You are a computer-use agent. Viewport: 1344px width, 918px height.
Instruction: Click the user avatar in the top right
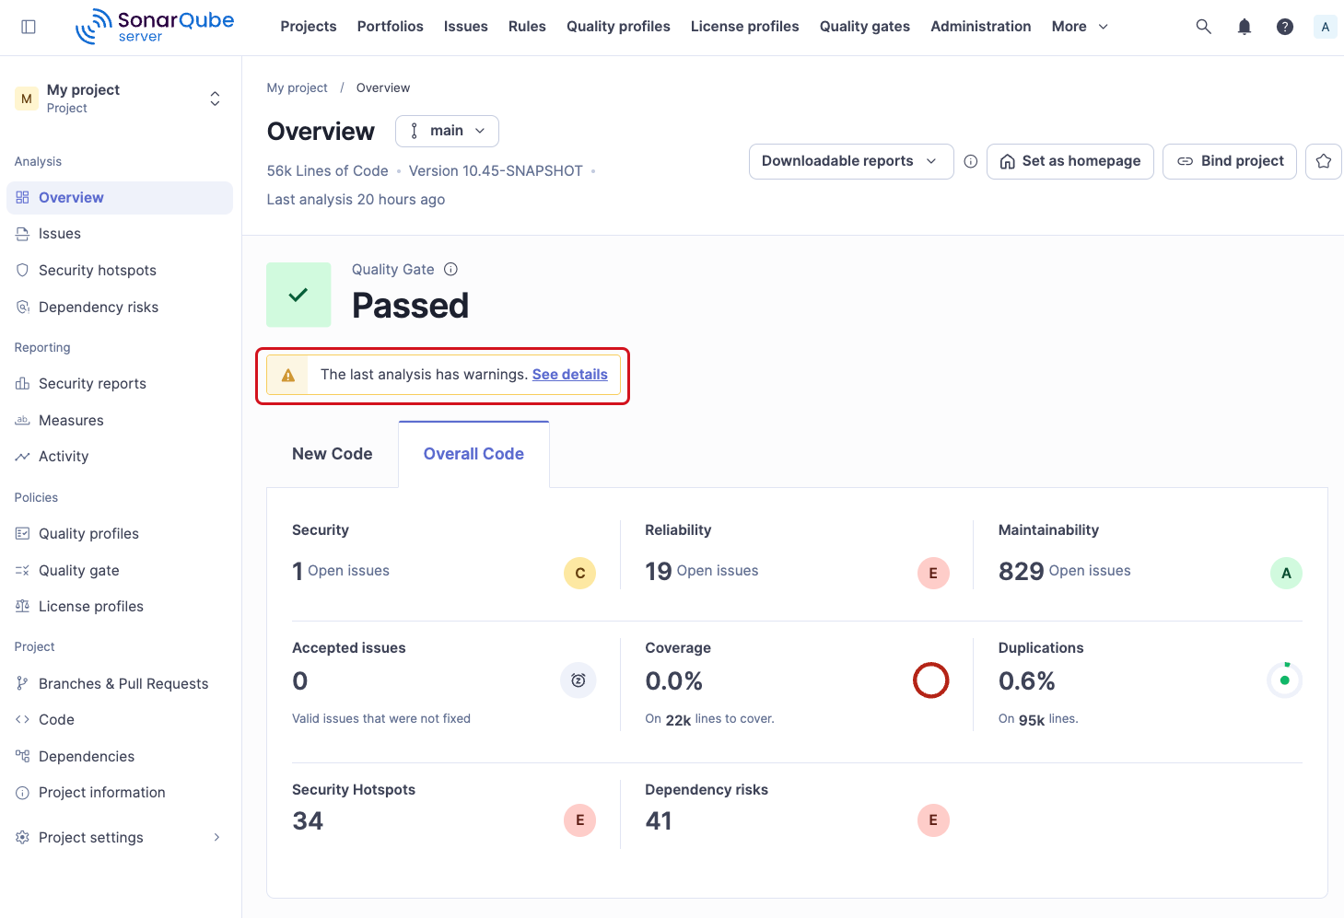pyautogui.click(x=1325, y=27)
